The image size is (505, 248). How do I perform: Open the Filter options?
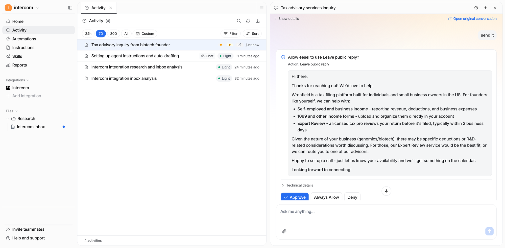231,33
